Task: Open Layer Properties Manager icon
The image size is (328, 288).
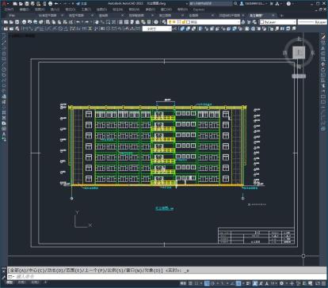Action: pyautogui.click(x=164, y=22)
